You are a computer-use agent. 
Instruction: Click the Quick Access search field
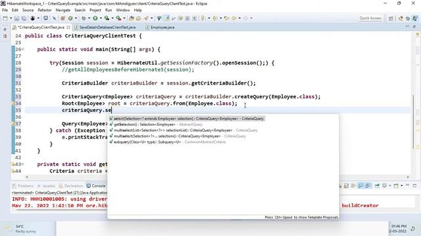[370, 18]
